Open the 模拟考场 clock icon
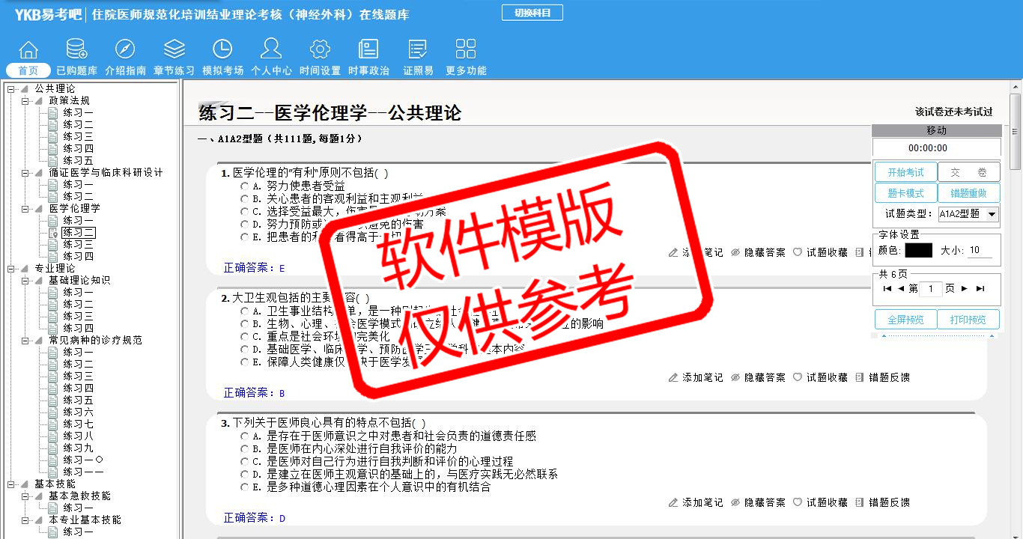Screen dimensions: 1023x539 [x=222, y=50]
